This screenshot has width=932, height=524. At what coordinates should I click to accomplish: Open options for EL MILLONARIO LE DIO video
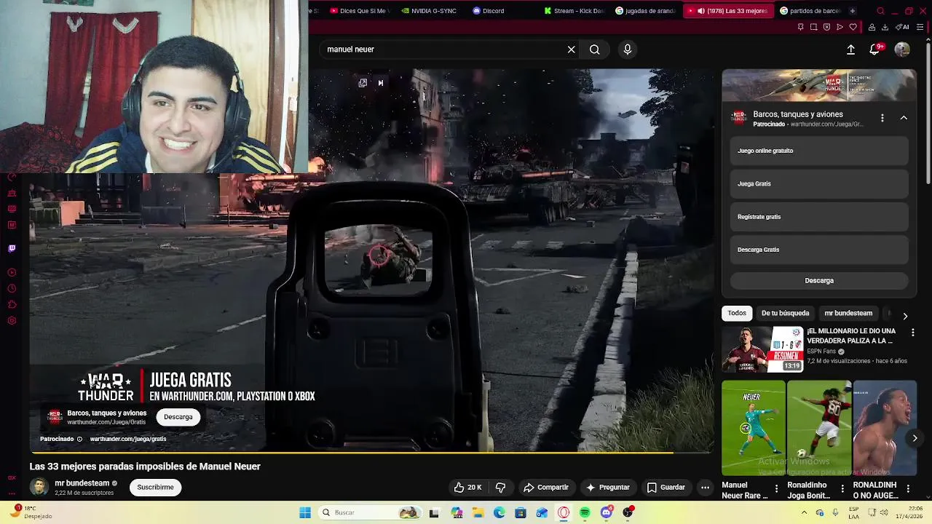[x=912, y=333]
